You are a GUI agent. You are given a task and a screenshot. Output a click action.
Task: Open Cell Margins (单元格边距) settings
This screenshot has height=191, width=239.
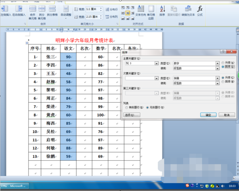(151, 8)
